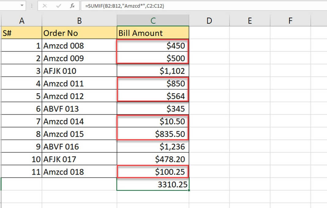Expand the Name Box dropdown arrow
Viewport: 327px width, 208px height.
[x=22, y=6]
